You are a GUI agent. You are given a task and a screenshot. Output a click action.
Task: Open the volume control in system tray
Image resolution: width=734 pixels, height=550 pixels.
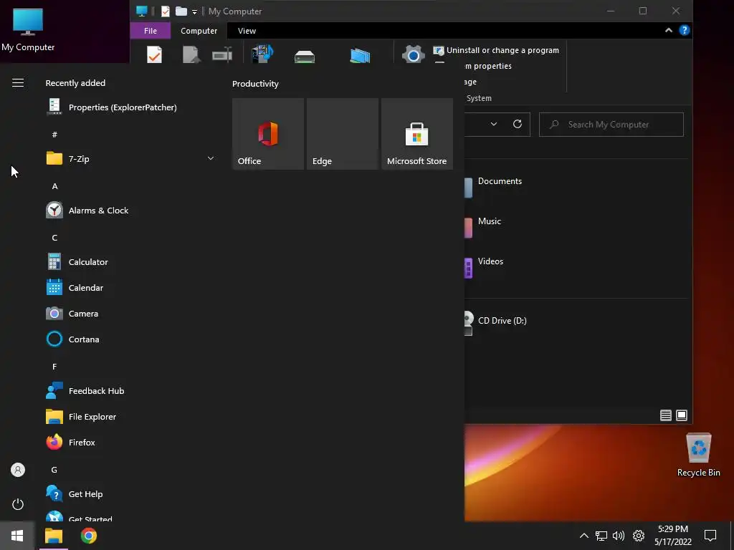click(x=619, y=536)
